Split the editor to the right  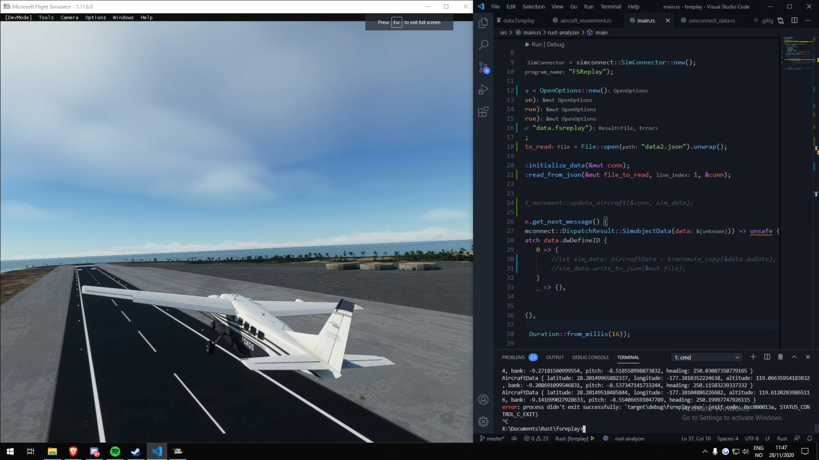[794, 20]
